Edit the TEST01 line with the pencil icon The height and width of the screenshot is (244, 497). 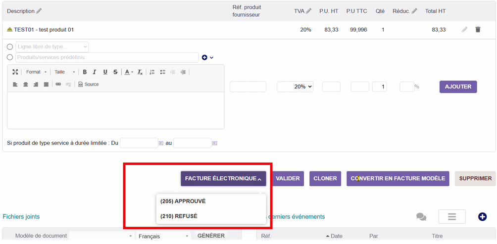[464, 30]
